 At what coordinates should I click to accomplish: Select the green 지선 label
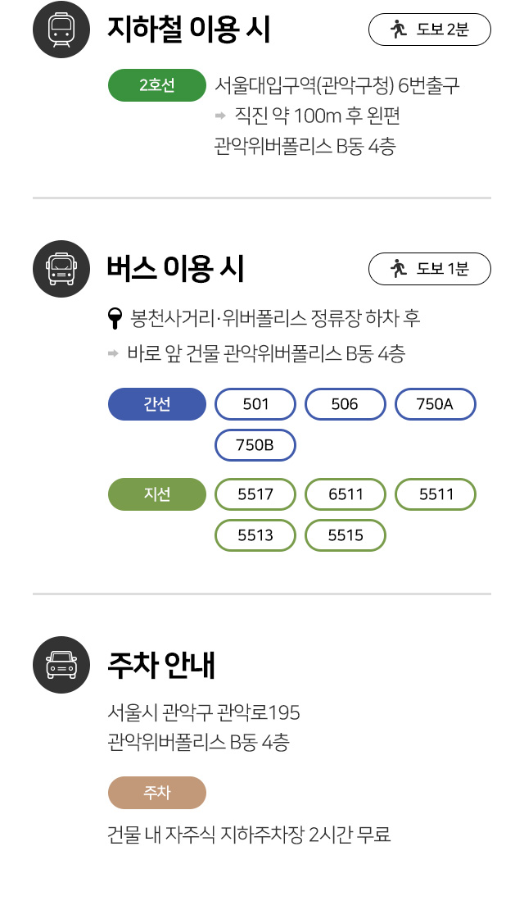pos(157,494)
